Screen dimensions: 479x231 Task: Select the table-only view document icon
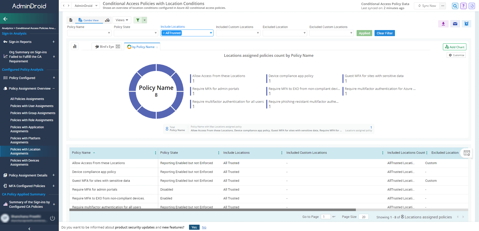[71, 20]
